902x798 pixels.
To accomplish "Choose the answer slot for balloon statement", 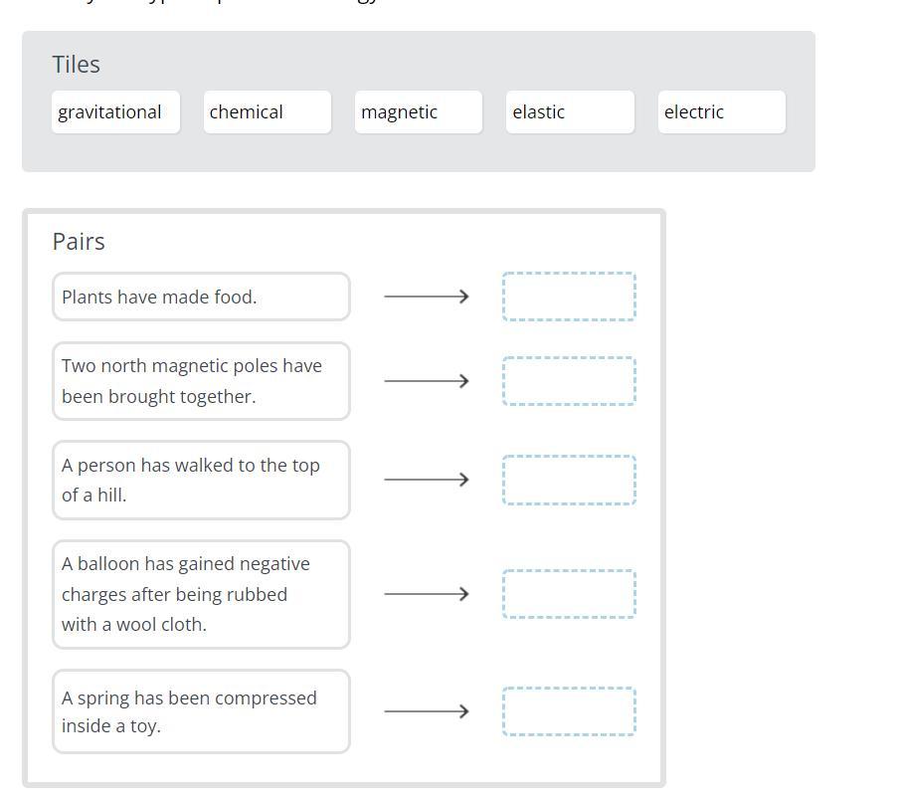I will [x=569, y=594].
